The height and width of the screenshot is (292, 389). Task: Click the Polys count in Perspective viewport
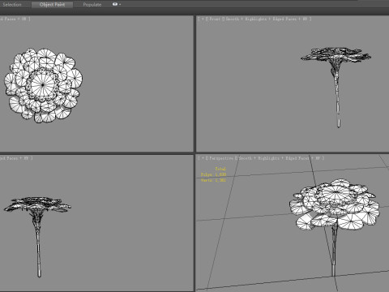pyautogui.click(x=213, y=174)
